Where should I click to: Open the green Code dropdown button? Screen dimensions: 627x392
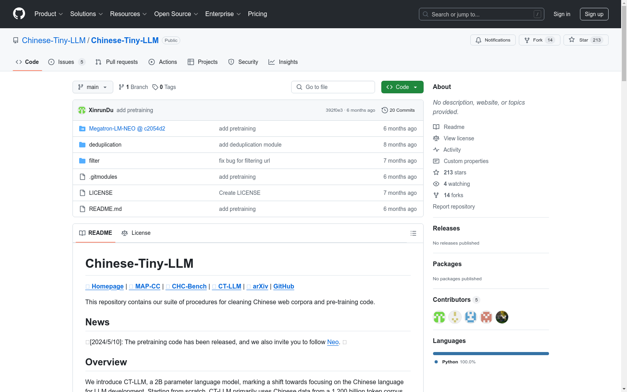(402, 87)
